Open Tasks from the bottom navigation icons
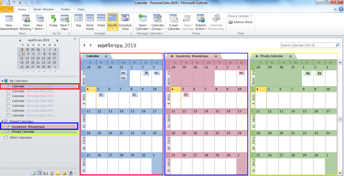The height and width of the screenshot is (176, 344). [51, 173]
